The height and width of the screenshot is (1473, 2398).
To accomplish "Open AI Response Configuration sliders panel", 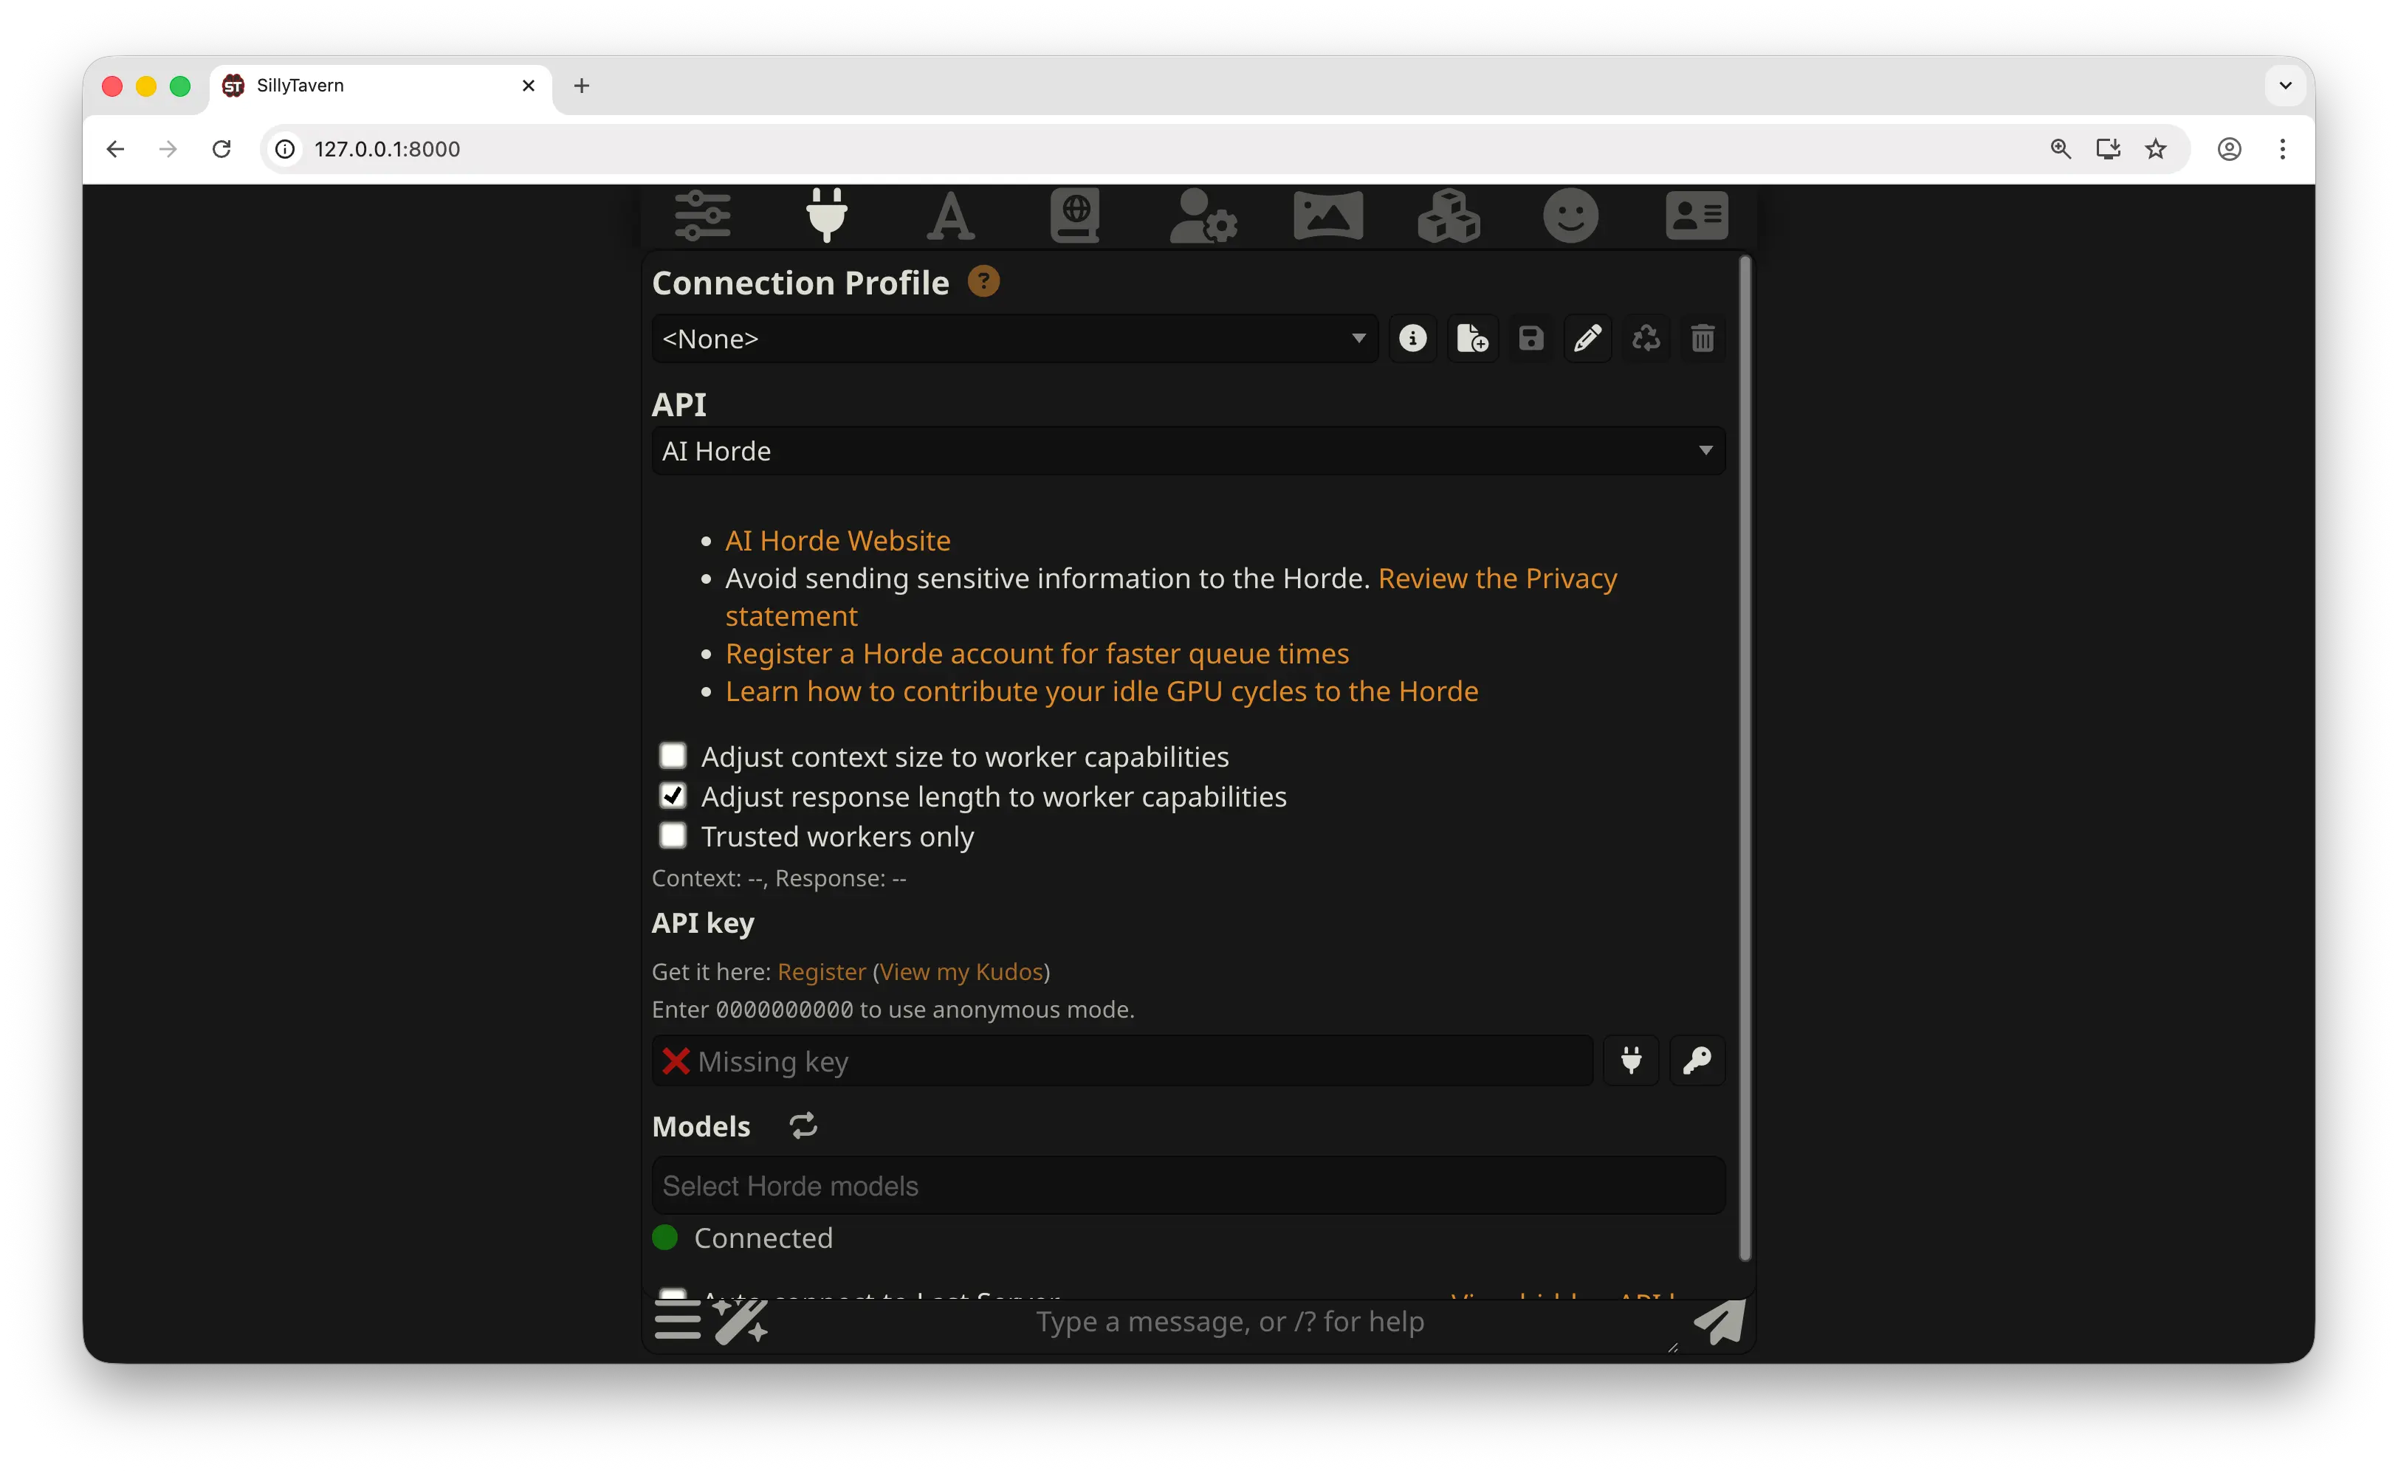I will (703, 215).
